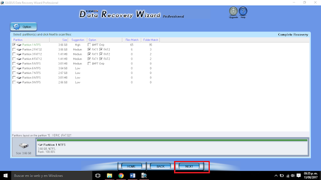Check Partition 5 NTFS checkbox
Image resolution: width=321 pixels, height=180 pixels.
[14, 63]
